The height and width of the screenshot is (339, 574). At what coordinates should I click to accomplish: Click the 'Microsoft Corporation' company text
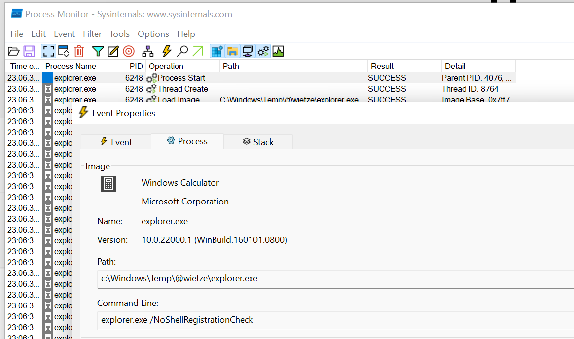[x=185, y=202]
